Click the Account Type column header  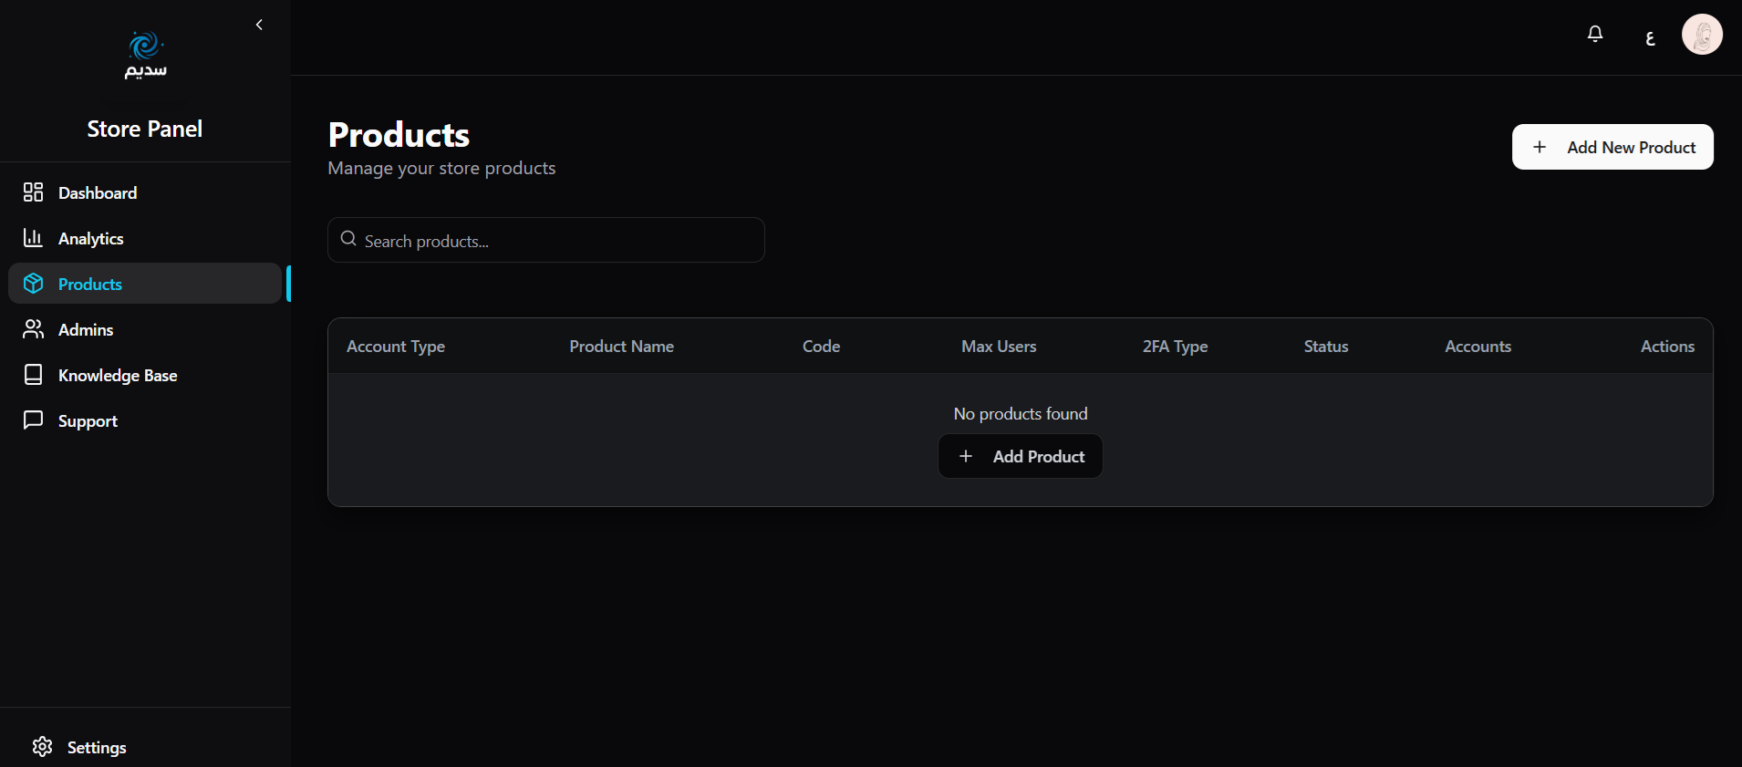click(x=396, y=347)
